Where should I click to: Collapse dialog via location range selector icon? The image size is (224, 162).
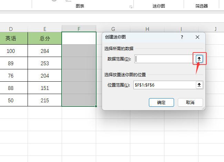coord(199,85)
